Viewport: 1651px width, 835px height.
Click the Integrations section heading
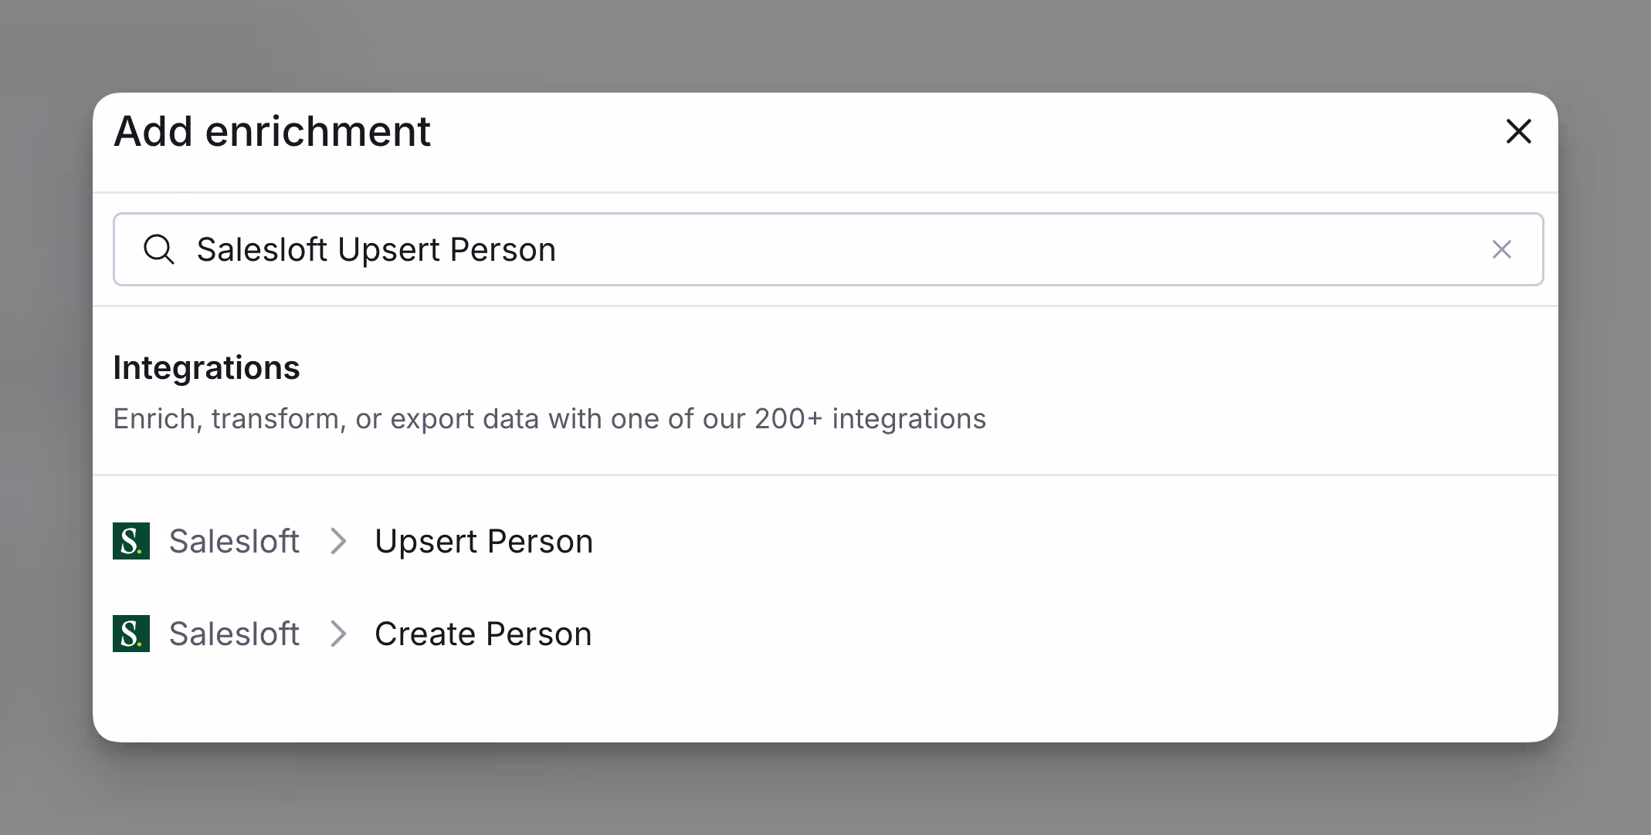click(x=206, y=367)
